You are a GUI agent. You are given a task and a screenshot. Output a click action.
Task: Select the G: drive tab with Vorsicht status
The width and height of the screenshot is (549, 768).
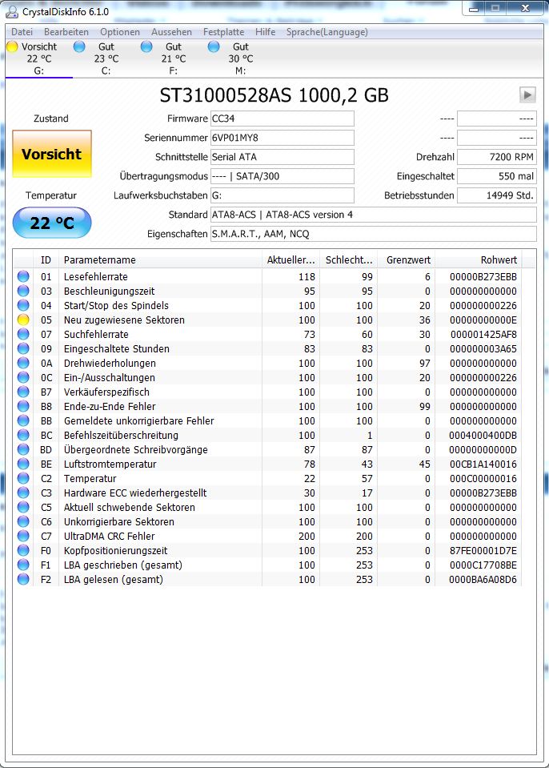[38, 58]
